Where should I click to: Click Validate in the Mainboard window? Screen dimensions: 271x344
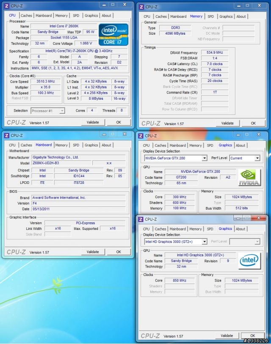93,251
